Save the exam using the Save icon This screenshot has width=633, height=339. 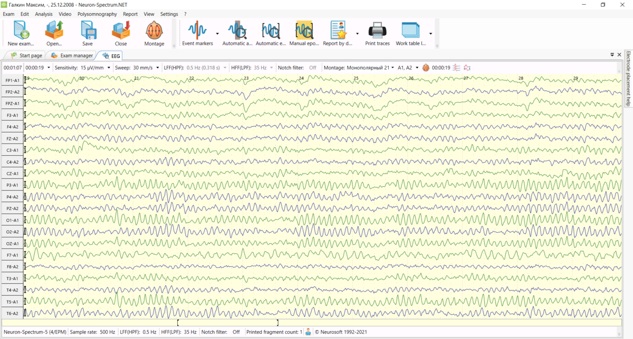point(88,31)
